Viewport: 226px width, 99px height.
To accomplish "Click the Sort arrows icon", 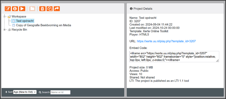I will 6,92.
